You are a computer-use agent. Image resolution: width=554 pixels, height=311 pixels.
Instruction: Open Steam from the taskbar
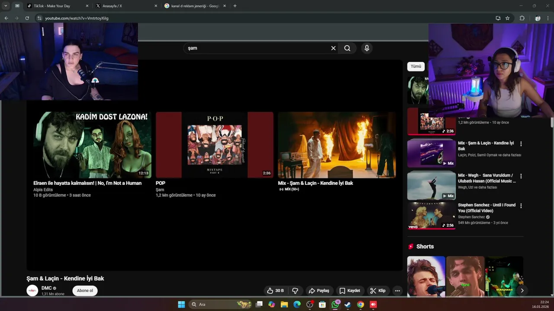[x=348, y=305]
